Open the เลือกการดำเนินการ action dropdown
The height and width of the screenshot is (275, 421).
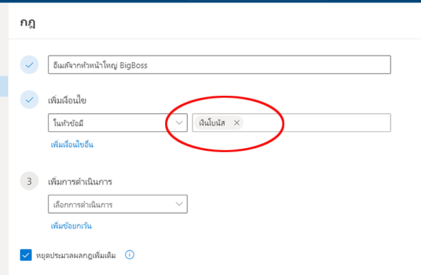[x=118, y=204]
